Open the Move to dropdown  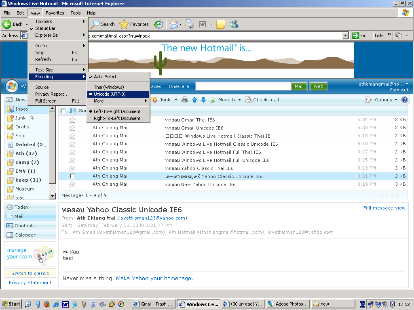click(x=230, y=100)
